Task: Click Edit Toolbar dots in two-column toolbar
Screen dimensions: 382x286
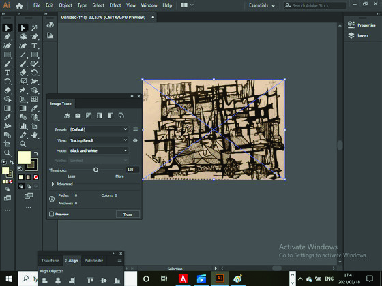Action: click(29, 208)
